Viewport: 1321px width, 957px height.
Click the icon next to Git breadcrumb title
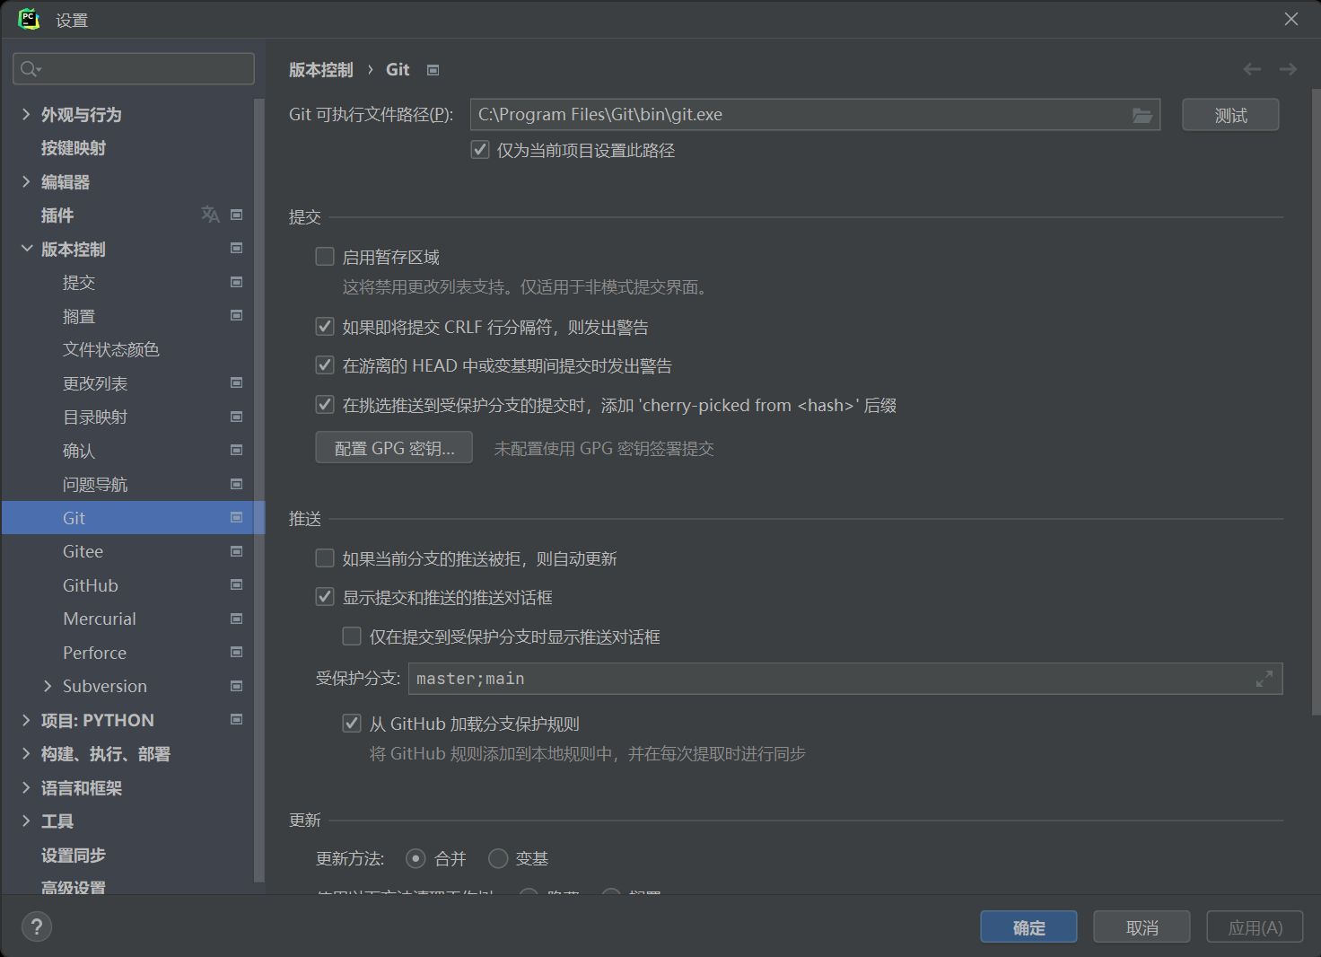coord(433,69)
